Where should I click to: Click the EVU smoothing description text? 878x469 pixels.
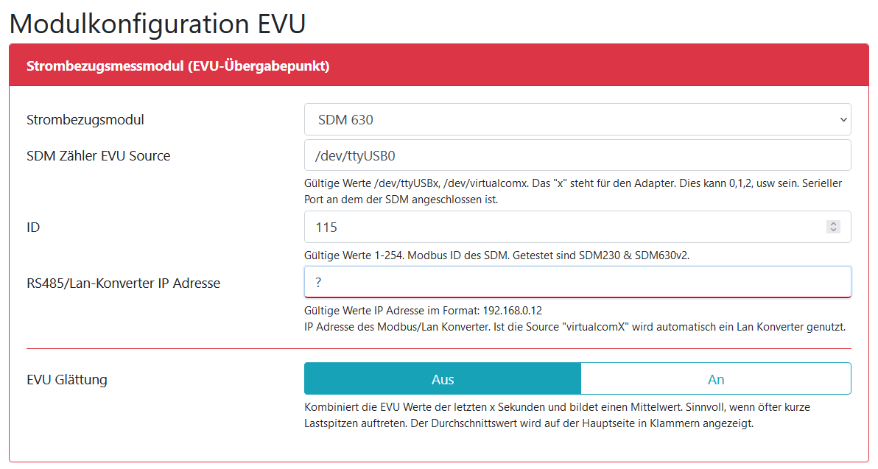pos(560,415)
